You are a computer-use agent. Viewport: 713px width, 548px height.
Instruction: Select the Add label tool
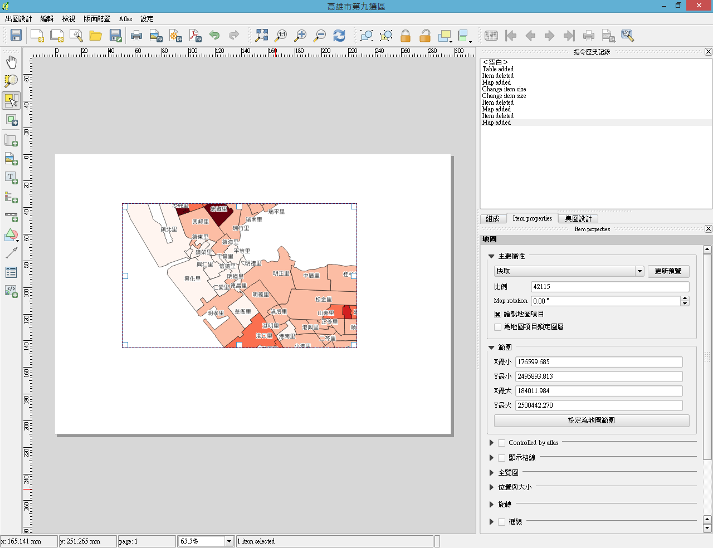click(11, 178)
